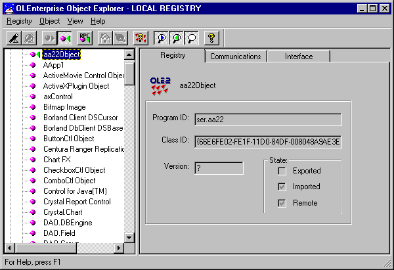Open the Registry menu
Screen dimensions: 394x270
pyautogui.click(x=19, y=21)
